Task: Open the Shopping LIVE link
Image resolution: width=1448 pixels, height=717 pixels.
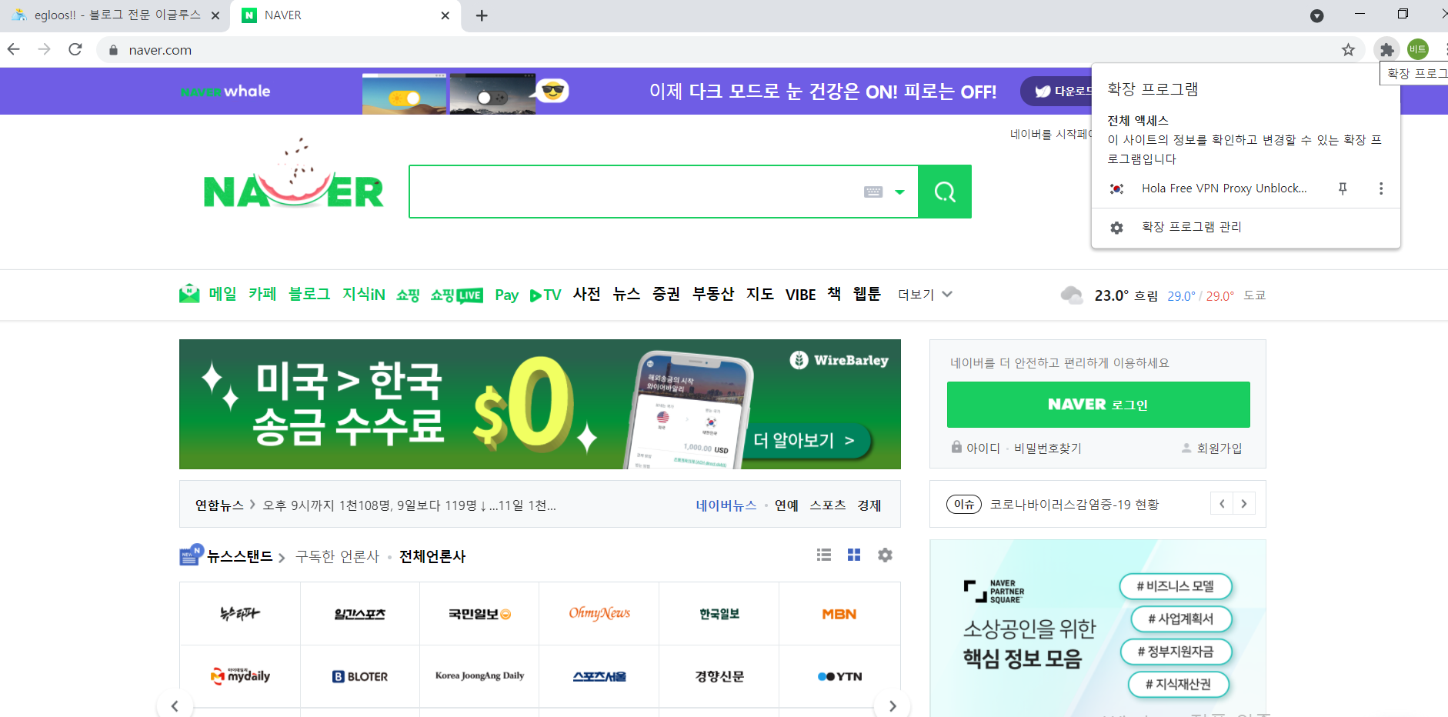Action: tap(456, 295)
